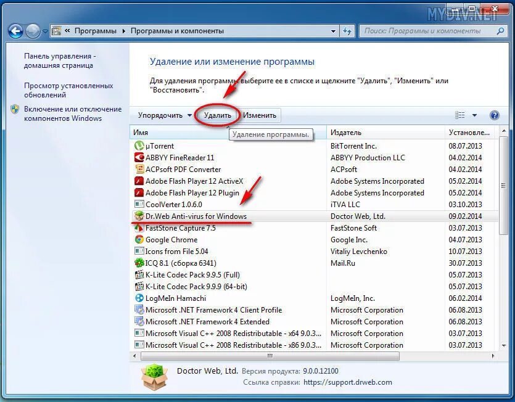Click the ABBYY FineReader 11 icon
Image resolution: width=515 pixels, height=402 pixels.
139,157
